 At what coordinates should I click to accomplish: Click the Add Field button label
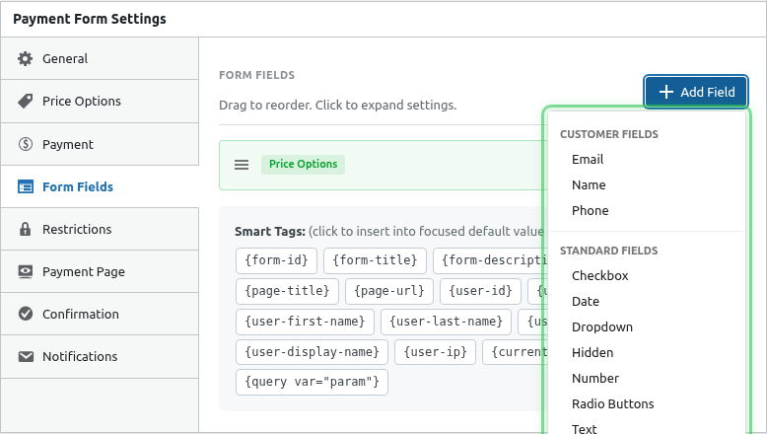707,92
